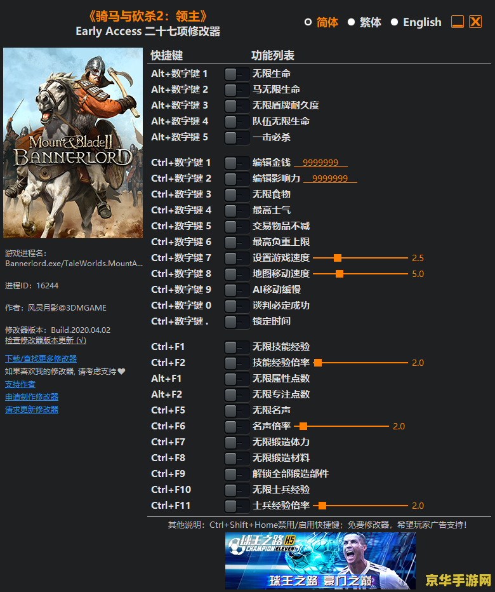Enable 最高士气 toggle
The width and height of the screenshot is (495, 592).
(x=237, y=210)
